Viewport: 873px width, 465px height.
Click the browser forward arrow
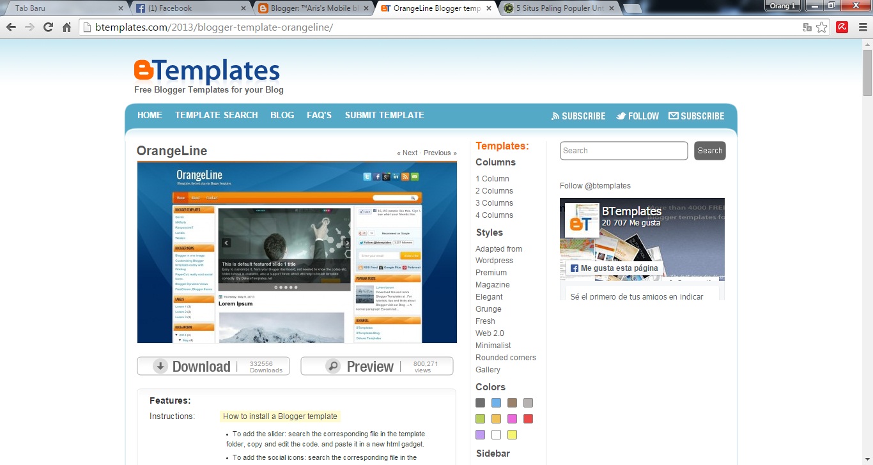[29, 27]
